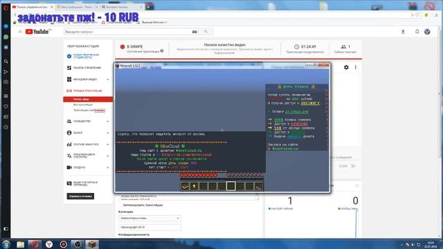443x249 pixels.
Task: Open the on-screen keyboard in search box
Action: 195,32
